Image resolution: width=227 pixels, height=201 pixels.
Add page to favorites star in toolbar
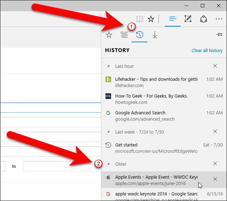tap(151, 19)
